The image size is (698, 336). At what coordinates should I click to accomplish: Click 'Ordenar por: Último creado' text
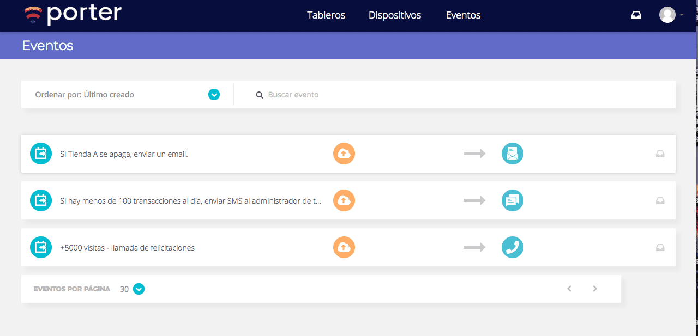pyautogui.click(x=85, y=95)
